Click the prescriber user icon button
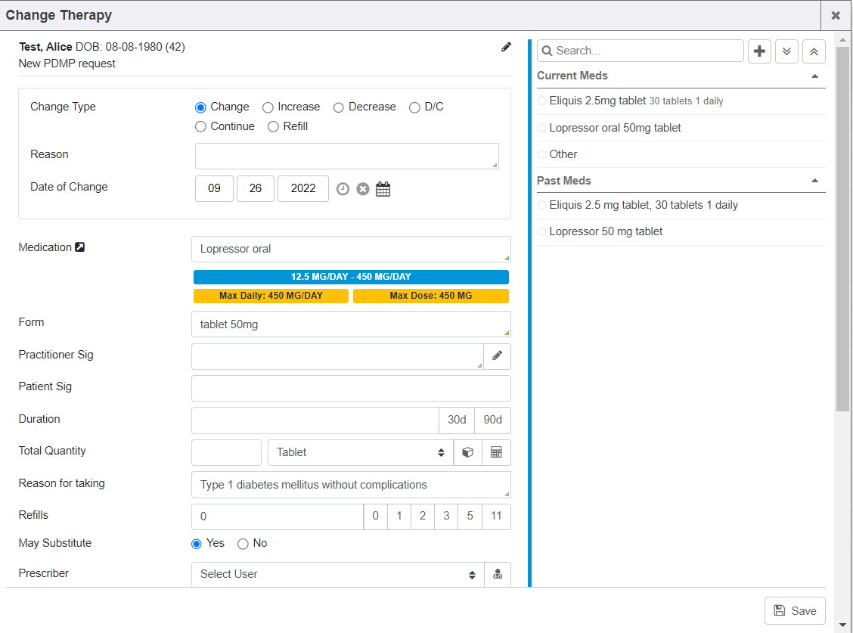 pyautogui.click(x=497, y=574)
